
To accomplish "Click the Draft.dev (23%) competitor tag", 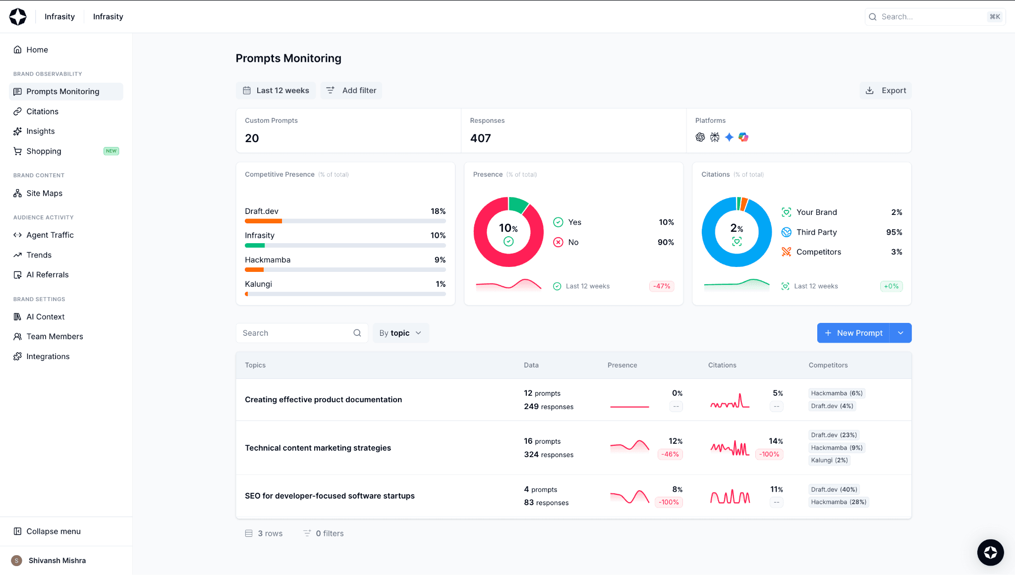I will pyautogui.click(x=834, y=435).
